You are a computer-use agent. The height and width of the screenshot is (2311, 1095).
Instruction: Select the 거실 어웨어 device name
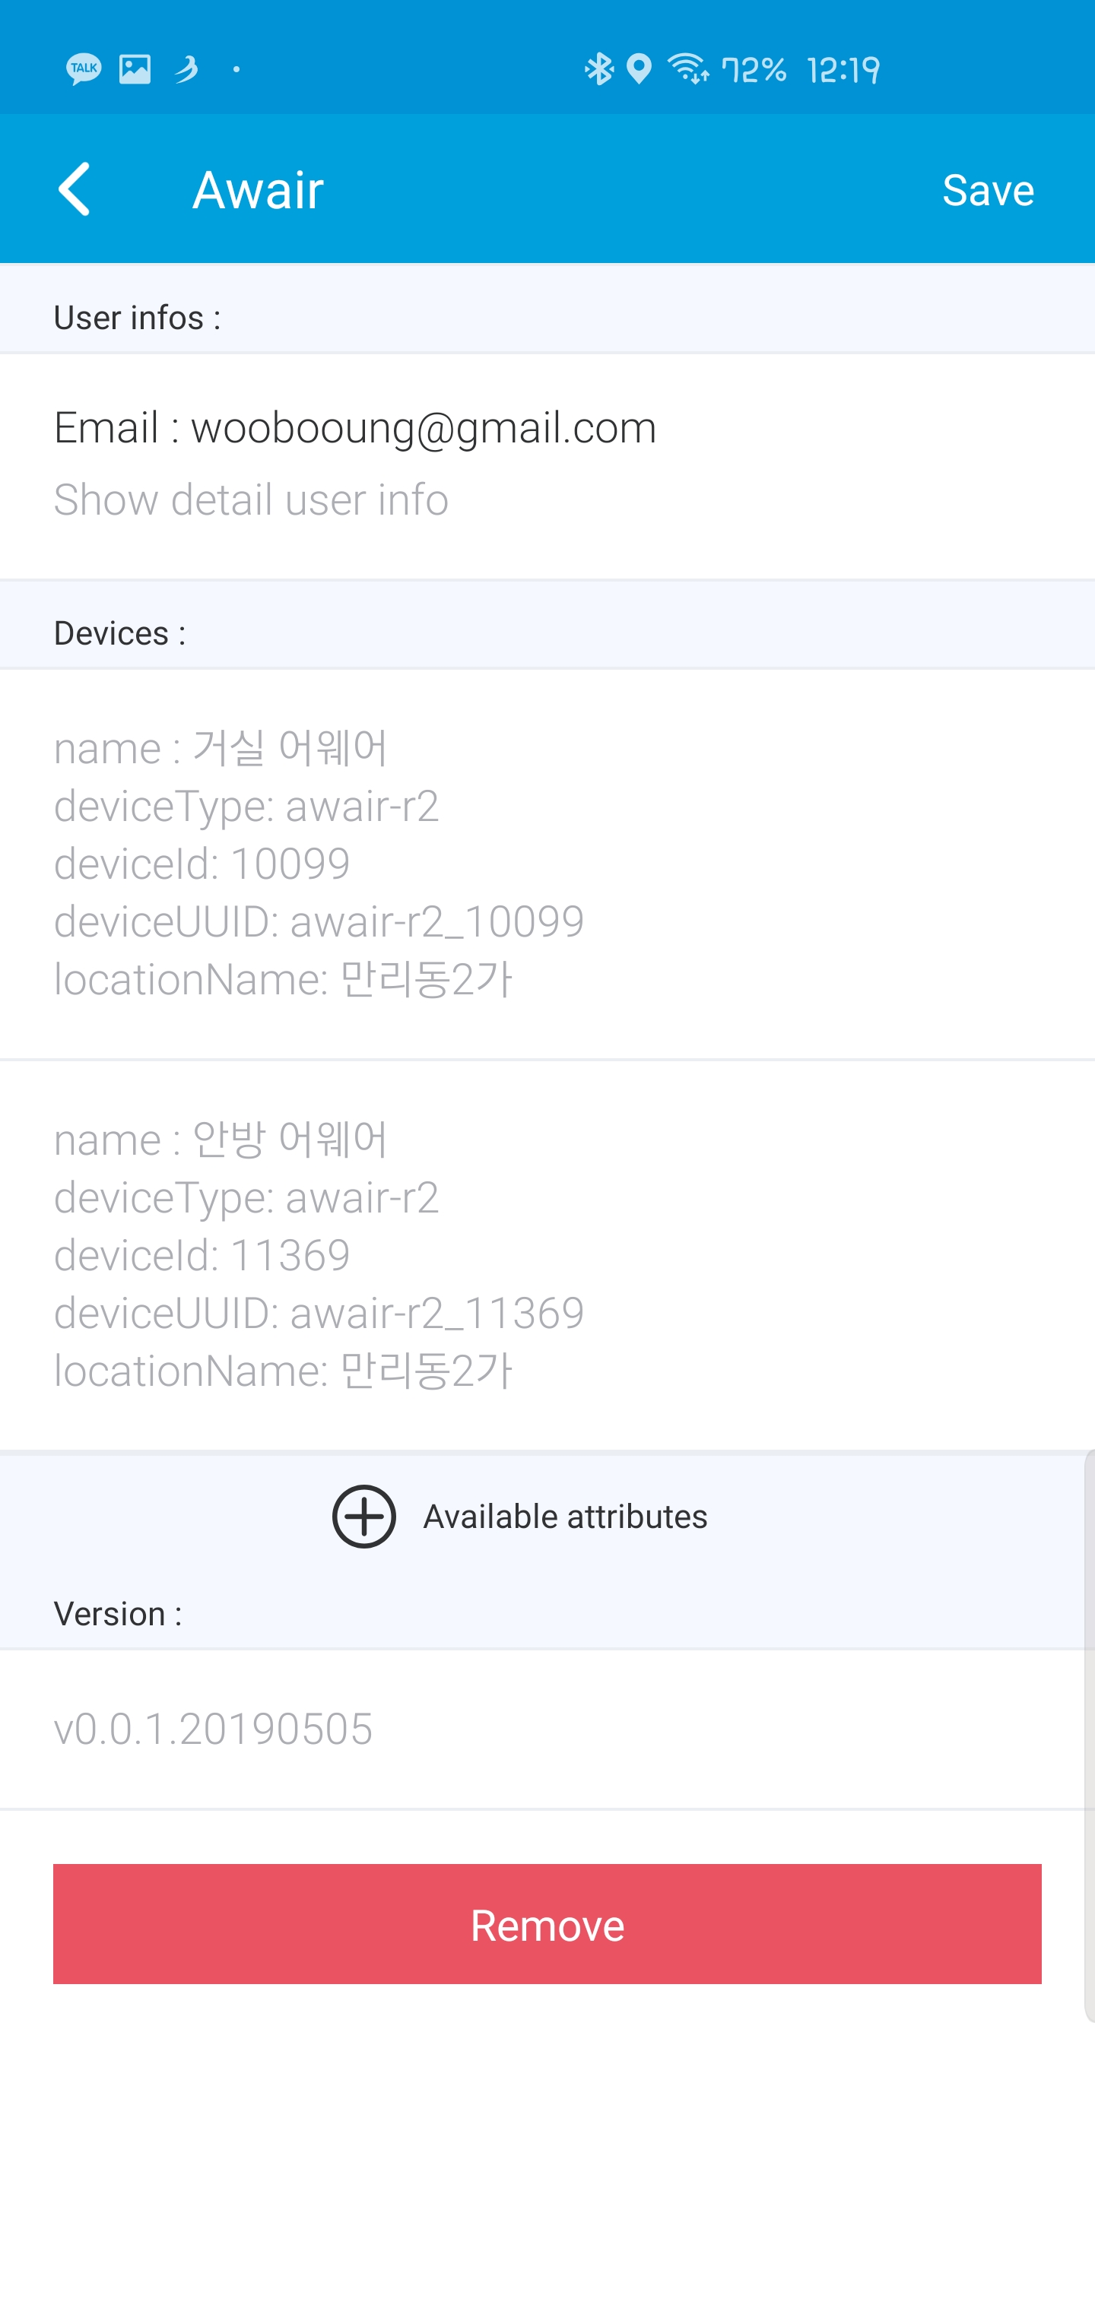[290, 747]
